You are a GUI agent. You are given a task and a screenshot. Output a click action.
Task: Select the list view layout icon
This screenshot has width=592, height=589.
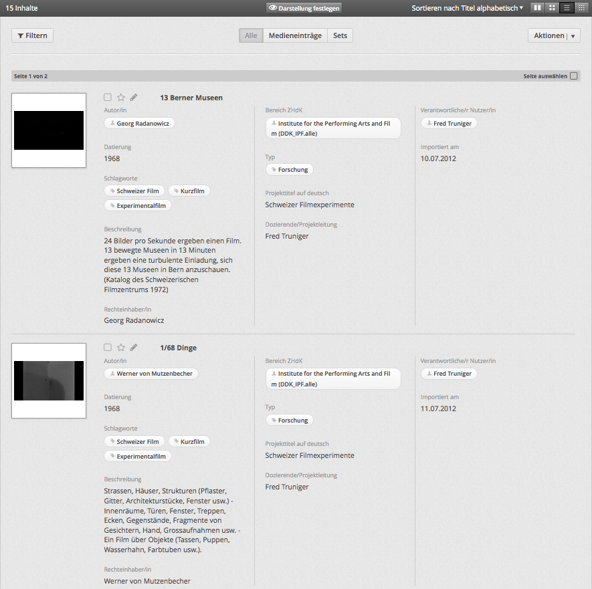click(x=567, y=8)
